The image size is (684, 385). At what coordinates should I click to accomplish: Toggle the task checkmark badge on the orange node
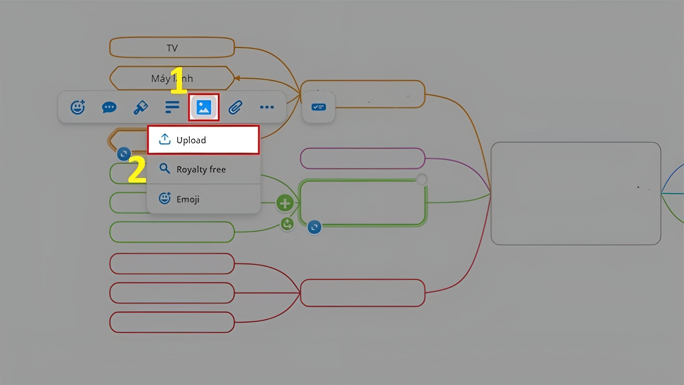tap(319, 106)
